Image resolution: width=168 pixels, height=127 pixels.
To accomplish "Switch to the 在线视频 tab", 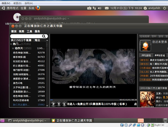I will [145, 37].
